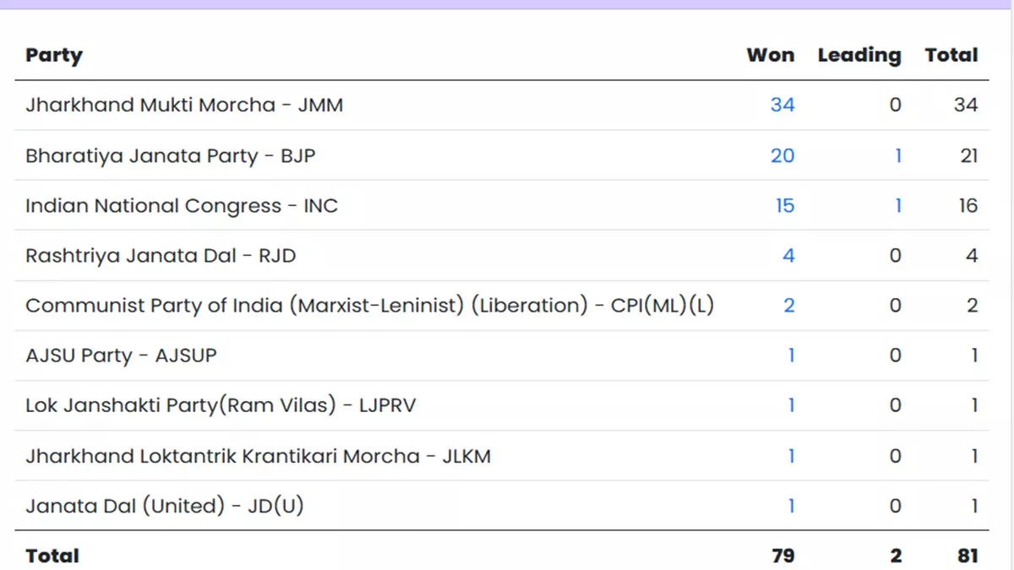Open RJD won count 4

tap(788, 255)
